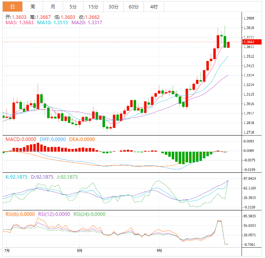Click the 8月 date axis label
Screen dimensions: 265x258
pos(80,251)
